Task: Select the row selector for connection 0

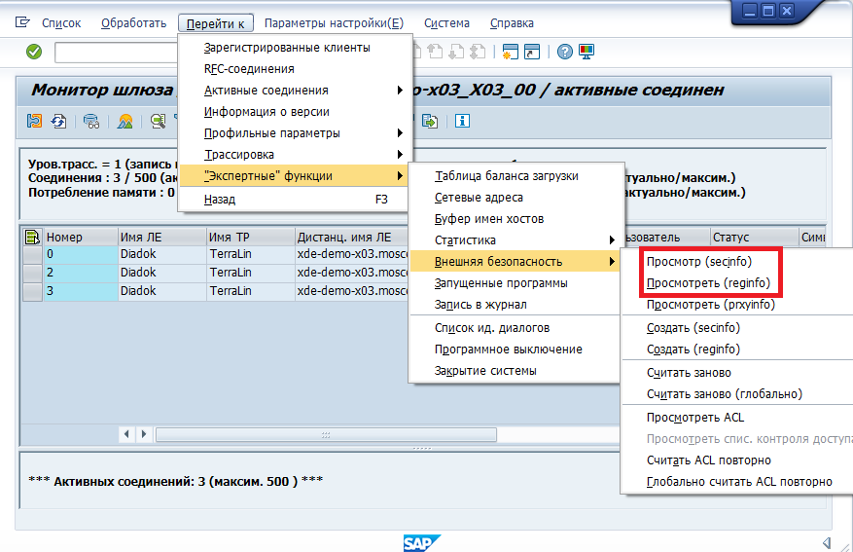Action: click(32, 255)
